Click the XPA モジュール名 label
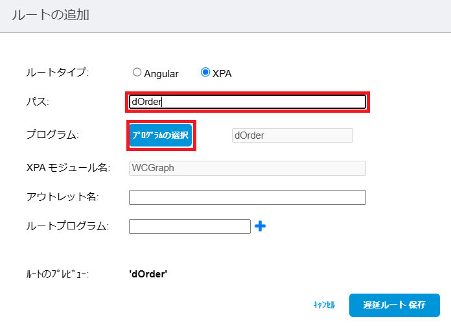 coord(68,168)
